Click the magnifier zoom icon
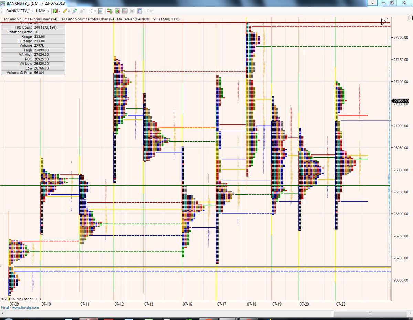This screenshot has width=413, height=320. coord(100,11)
